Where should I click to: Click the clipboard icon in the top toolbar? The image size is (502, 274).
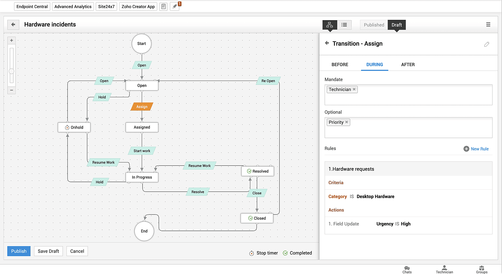[163, 7]
